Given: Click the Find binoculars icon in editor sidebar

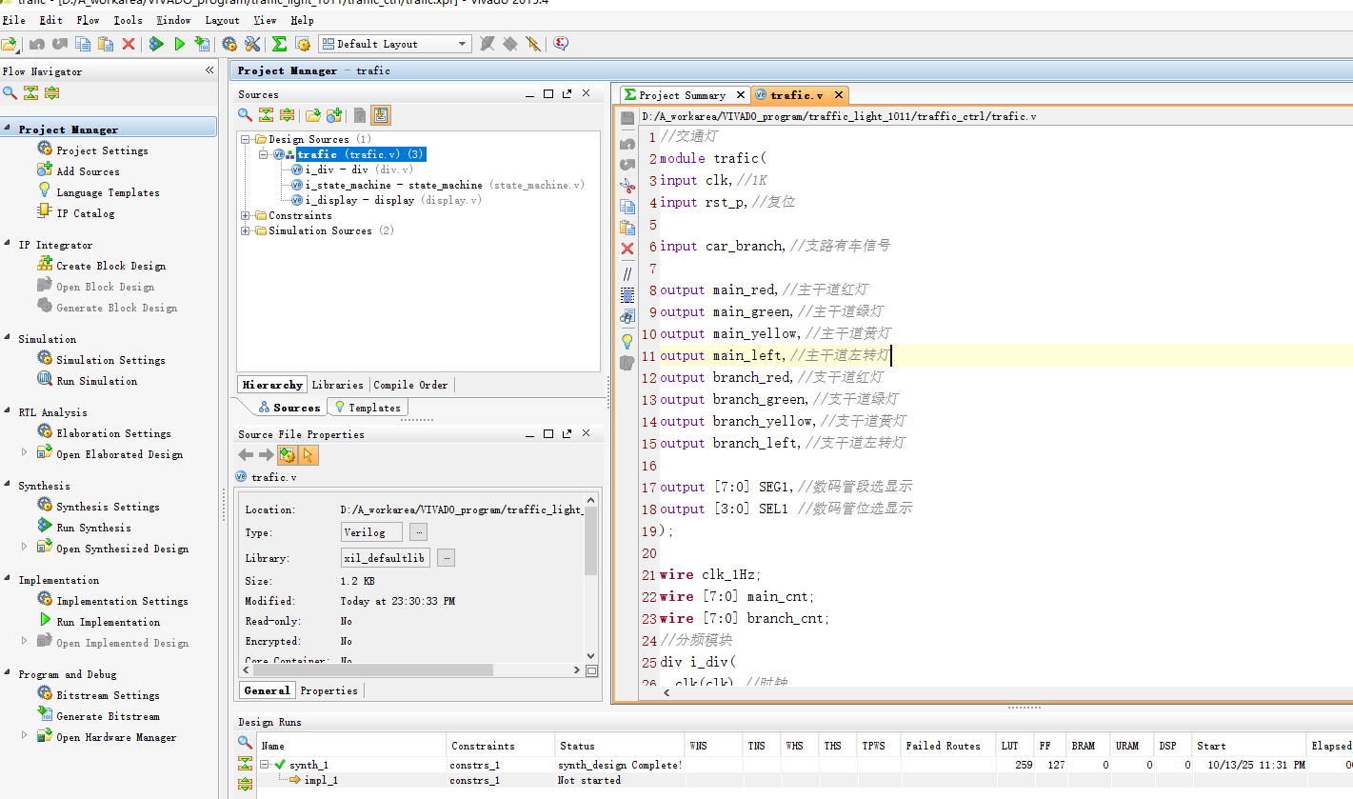Looking at the screenshot, I should [627, 317].
